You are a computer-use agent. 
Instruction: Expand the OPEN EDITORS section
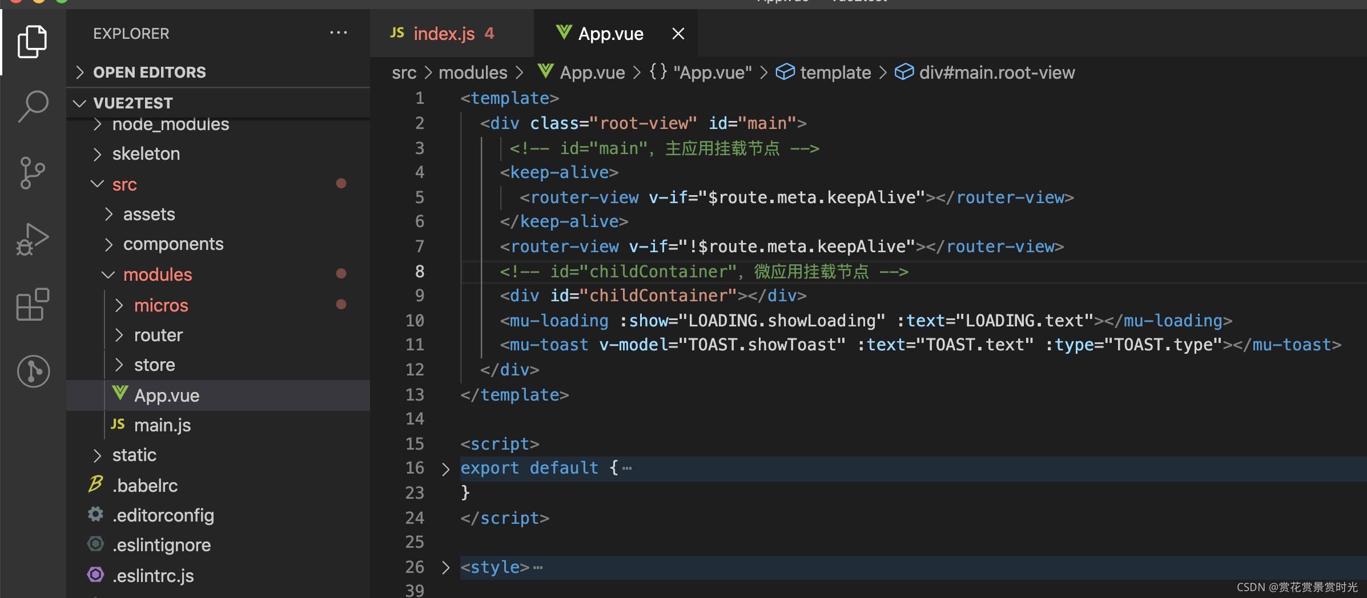pos(218,72)
